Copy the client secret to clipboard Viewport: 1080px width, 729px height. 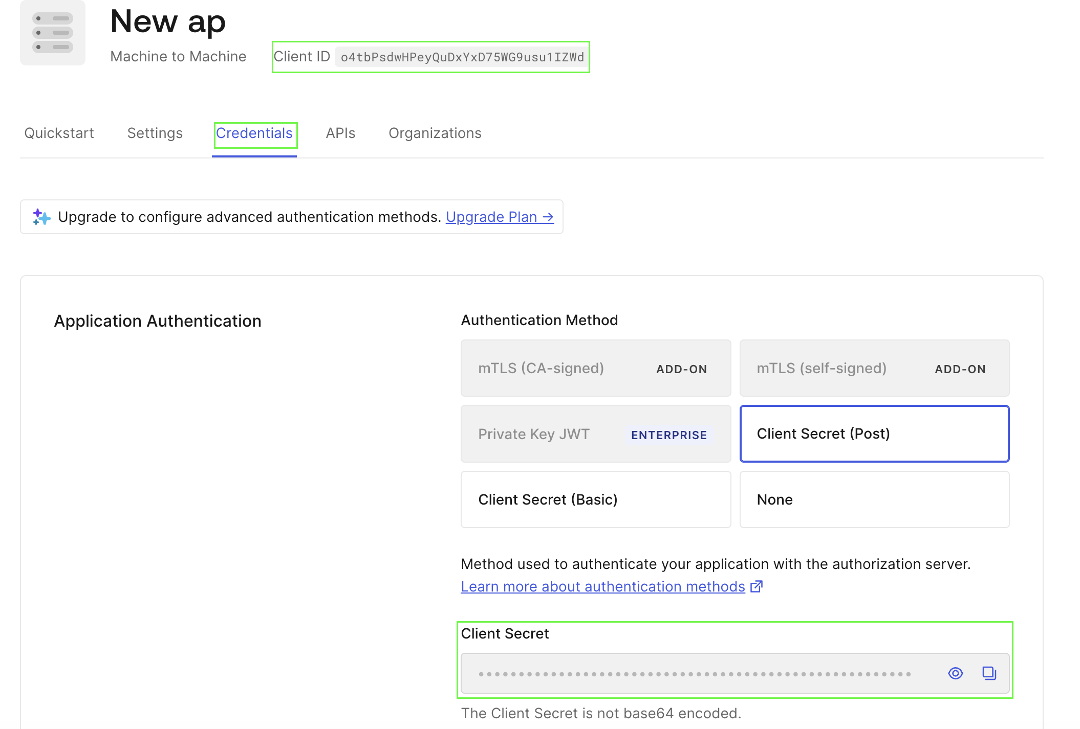click(x=989, y=673)
